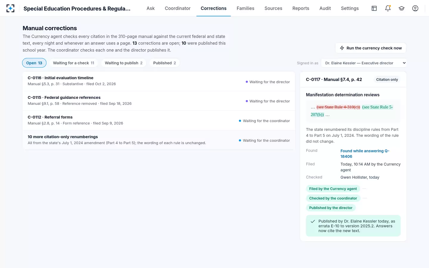The height and width of the screenshot is (268, 429).
Task: Click the Published by Dr. Elaine Kessler notice
Action: [x=353, y=226]
